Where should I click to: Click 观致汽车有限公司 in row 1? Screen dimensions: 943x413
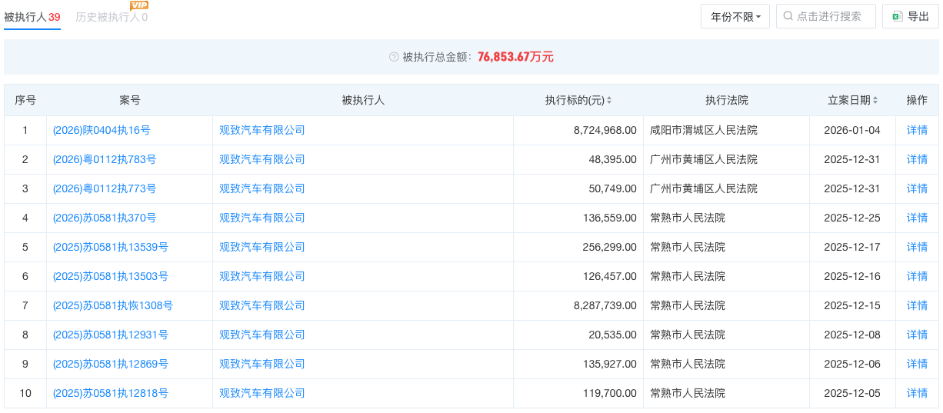262,131
